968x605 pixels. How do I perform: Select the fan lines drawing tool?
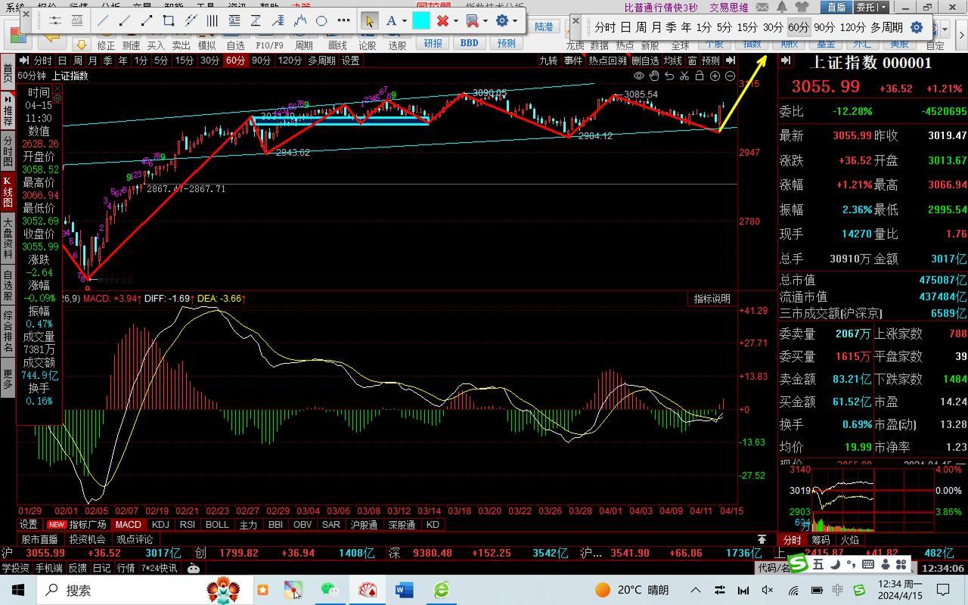278,21
